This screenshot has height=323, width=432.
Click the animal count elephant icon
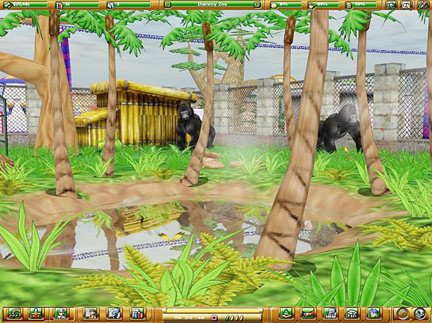click(x=110, y=5)
